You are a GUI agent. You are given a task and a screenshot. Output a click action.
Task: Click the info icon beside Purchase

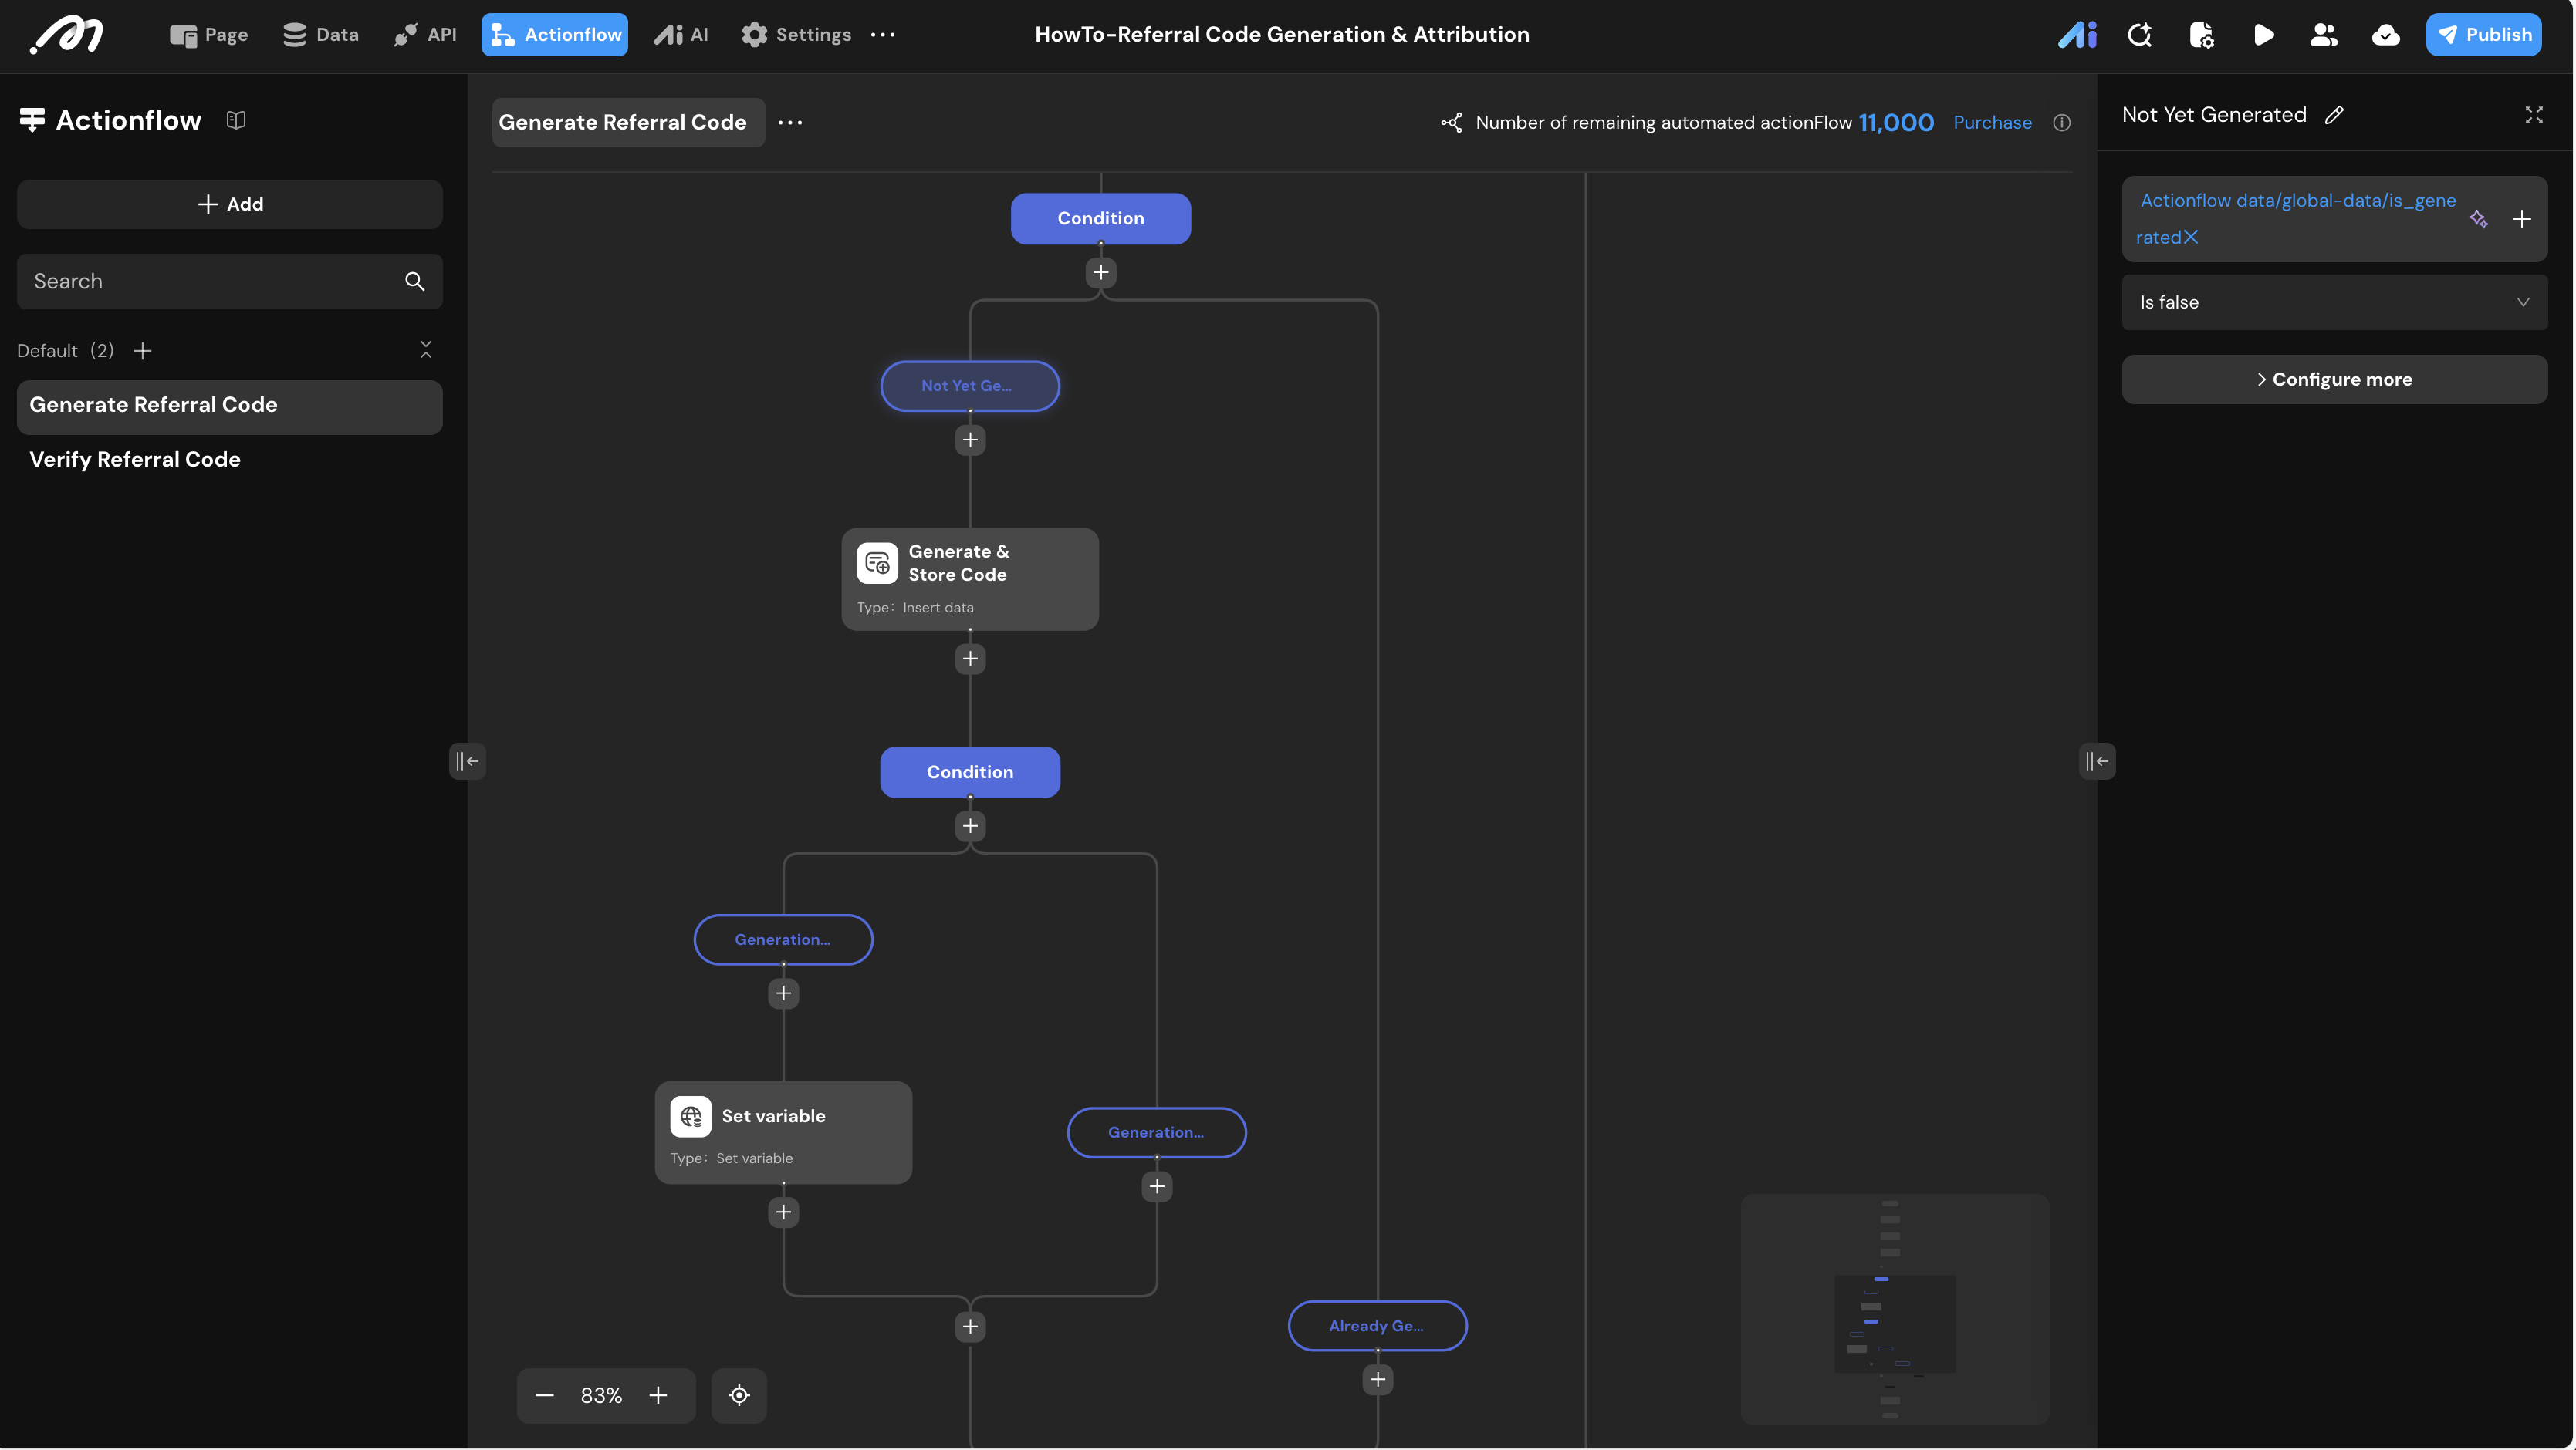(2062, 123)
